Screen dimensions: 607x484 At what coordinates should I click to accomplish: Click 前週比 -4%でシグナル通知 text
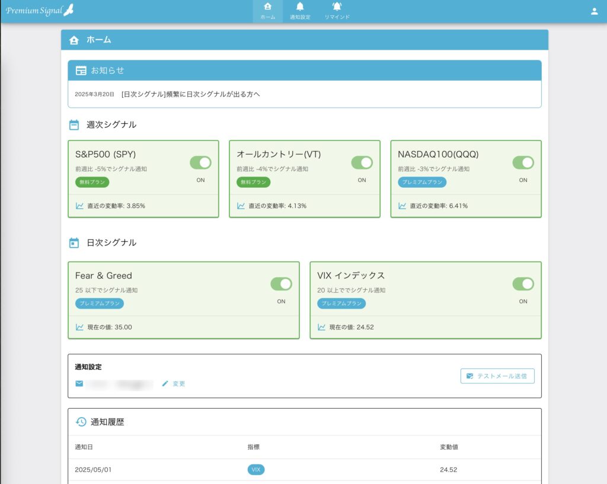272,169
